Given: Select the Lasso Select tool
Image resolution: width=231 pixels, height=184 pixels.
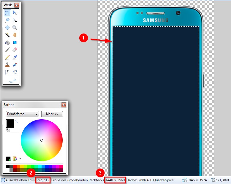Looking at the screenshot, I should click(7, 20).
